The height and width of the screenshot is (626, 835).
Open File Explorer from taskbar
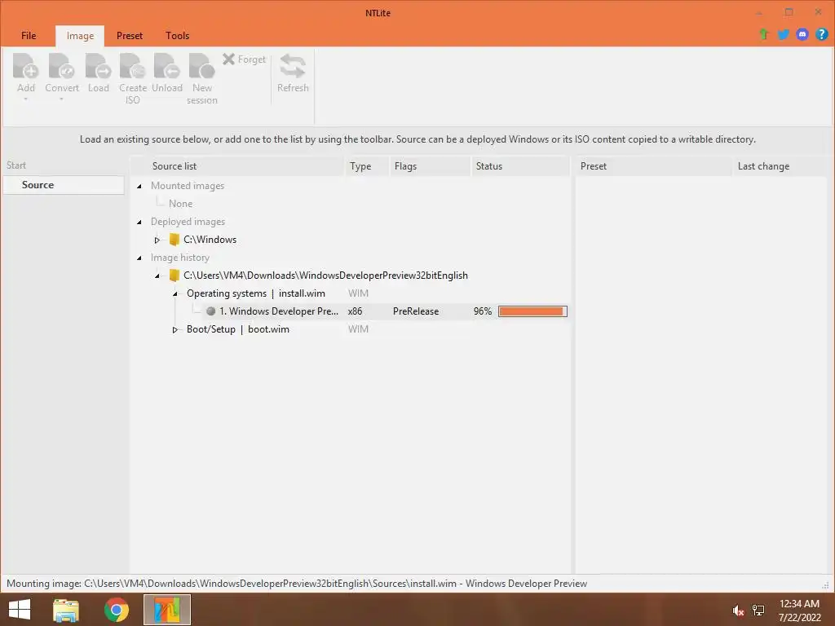pos(66,610)
